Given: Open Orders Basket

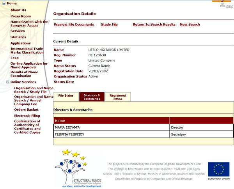Looking at the screenshot, I should tap(26, 110).
